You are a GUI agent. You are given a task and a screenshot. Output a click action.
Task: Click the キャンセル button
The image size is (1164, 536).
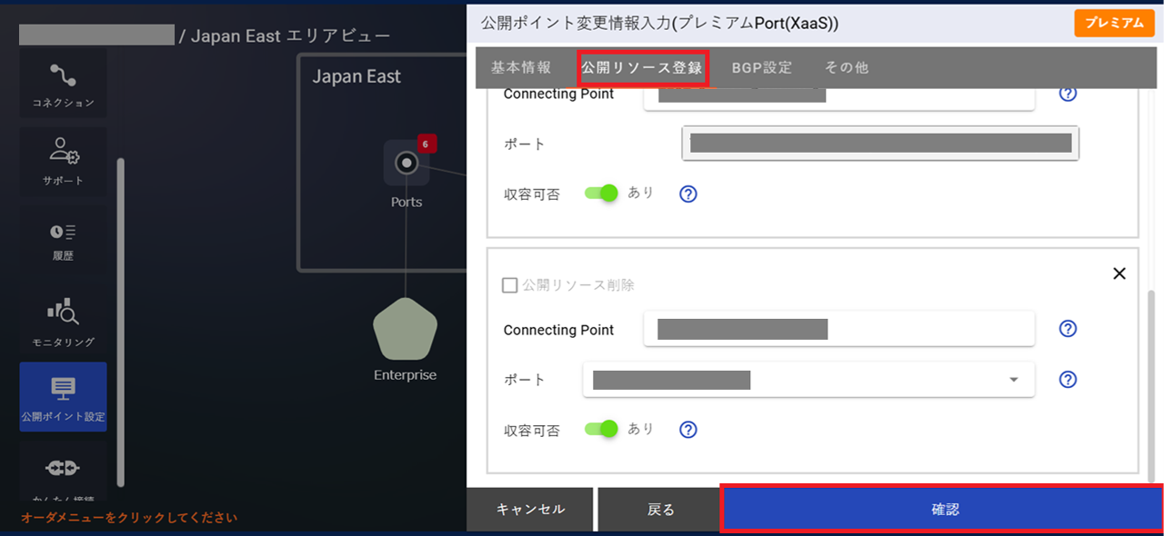[530, 510]
